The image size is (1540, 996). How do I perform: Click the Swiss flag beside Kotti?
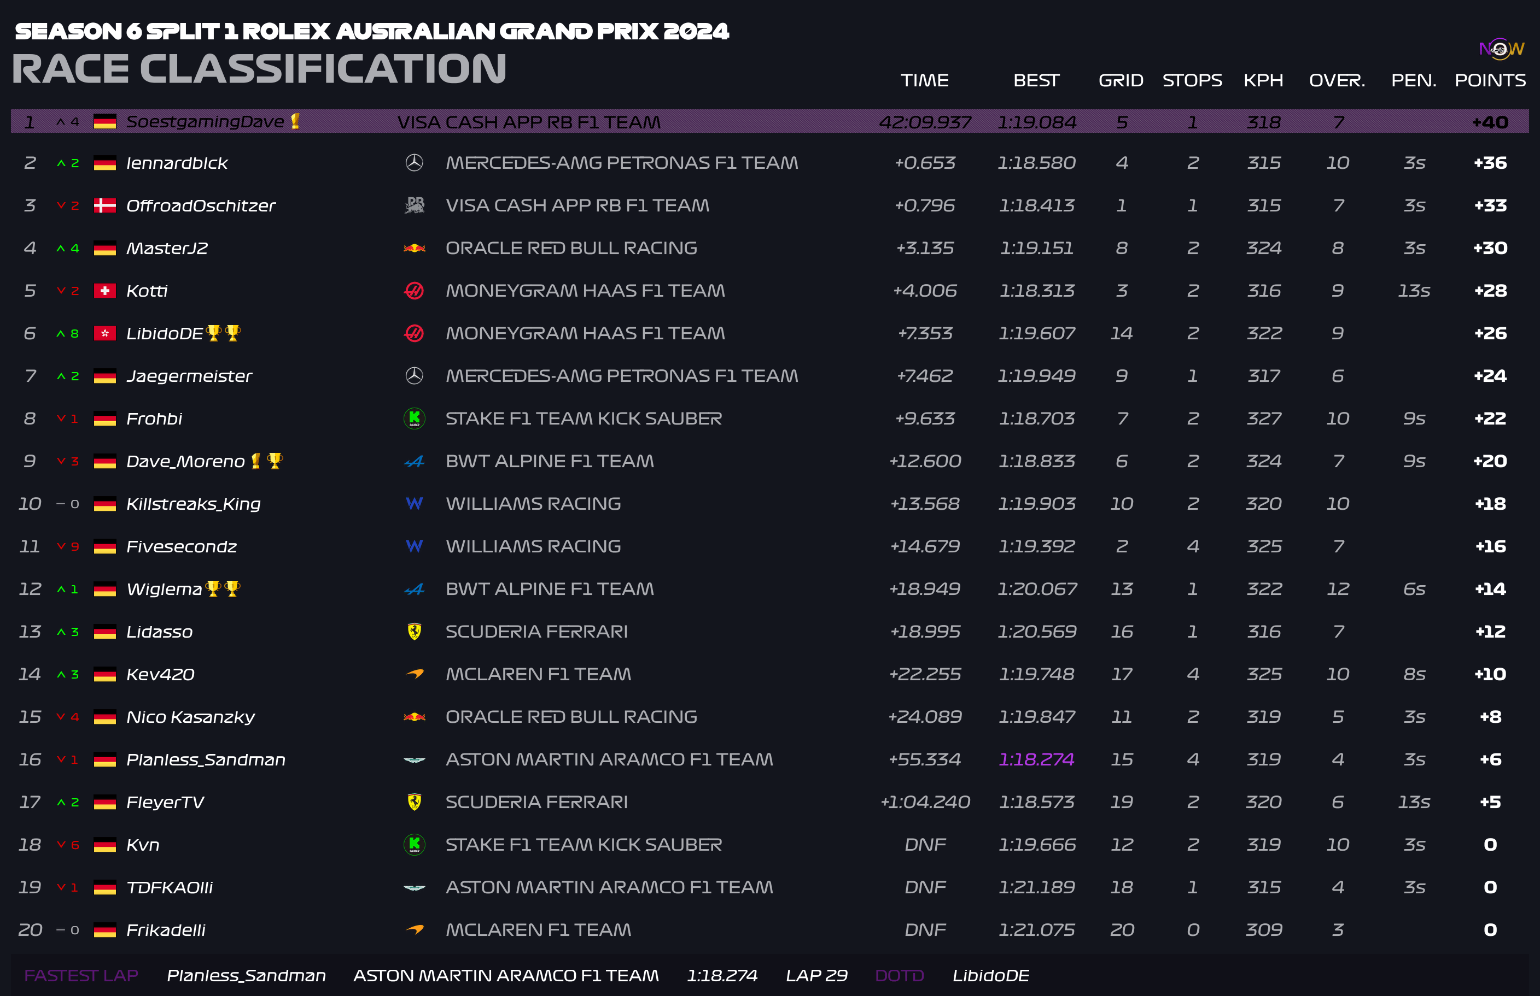tap(105, 291)
